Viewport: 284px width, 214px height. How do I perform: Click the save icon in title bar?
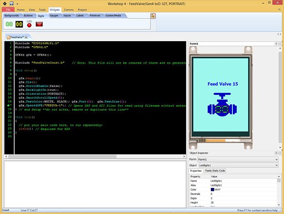11,3
